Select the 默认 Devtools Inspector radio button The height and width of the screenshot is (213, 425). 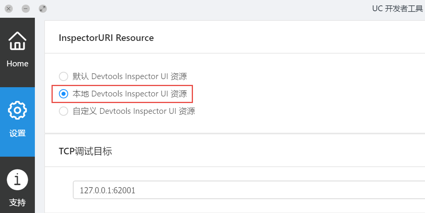pos(63,76)
